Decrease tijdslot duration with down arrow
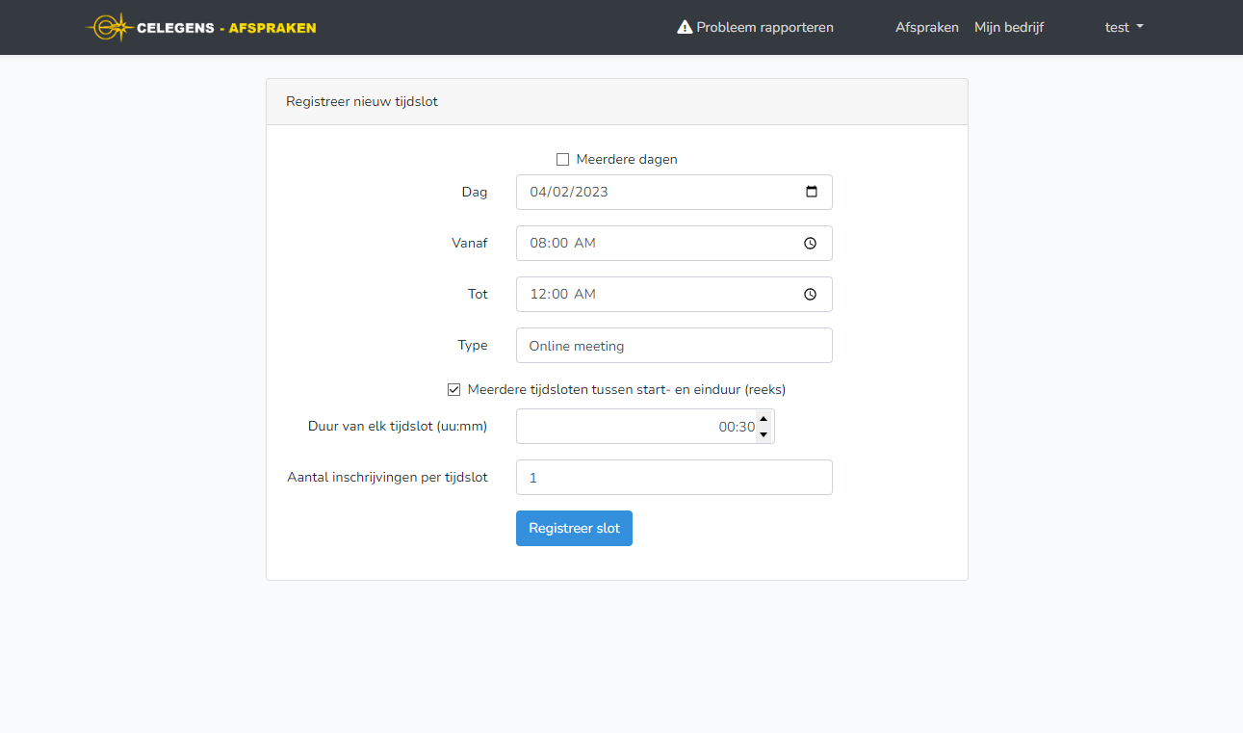 click(x=764, y=434)
